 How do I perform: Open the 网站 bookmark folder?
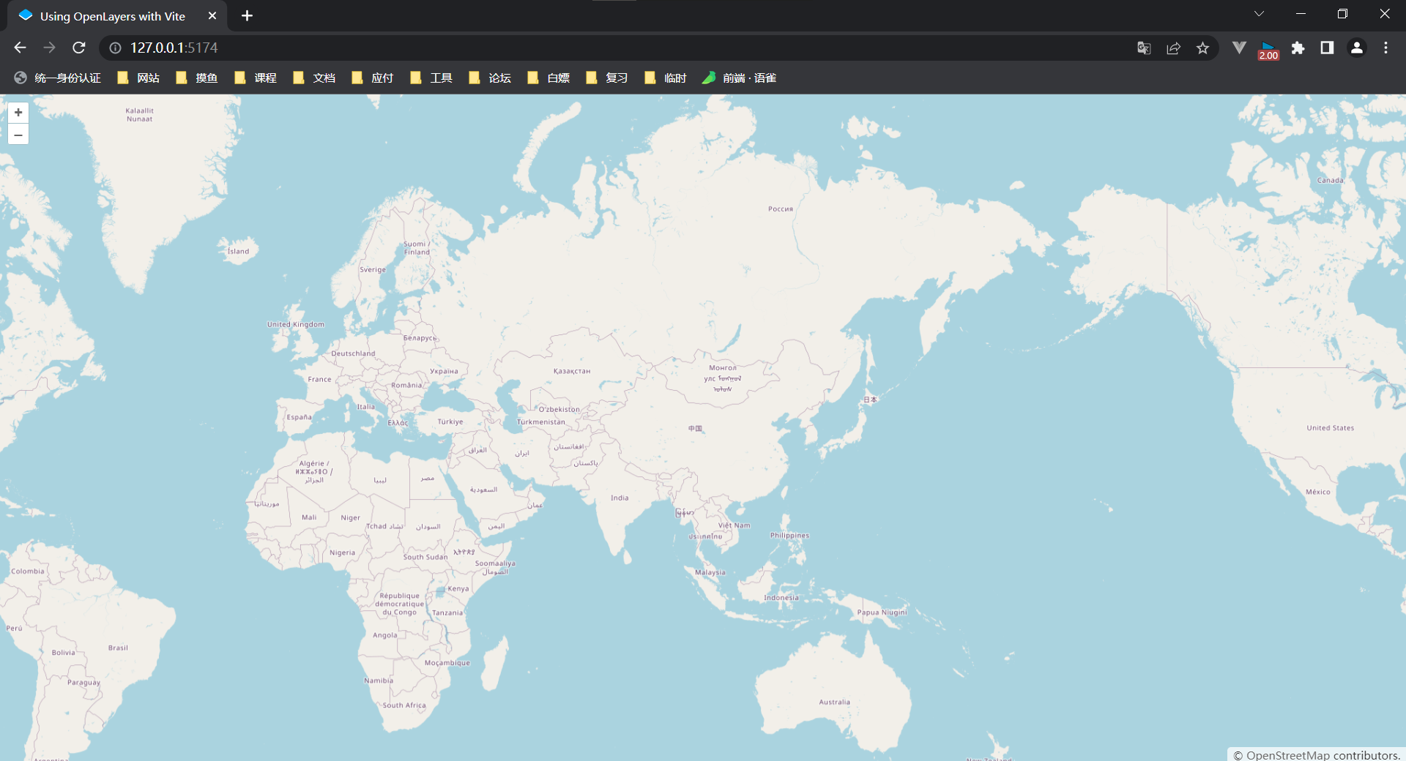pos(138,78)
